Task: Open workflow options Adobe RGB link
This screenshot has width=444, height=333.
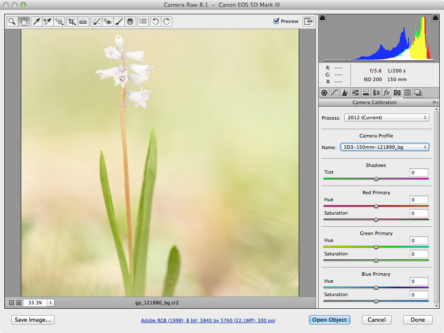Action: pyautogui.click(x=208, y=320)
